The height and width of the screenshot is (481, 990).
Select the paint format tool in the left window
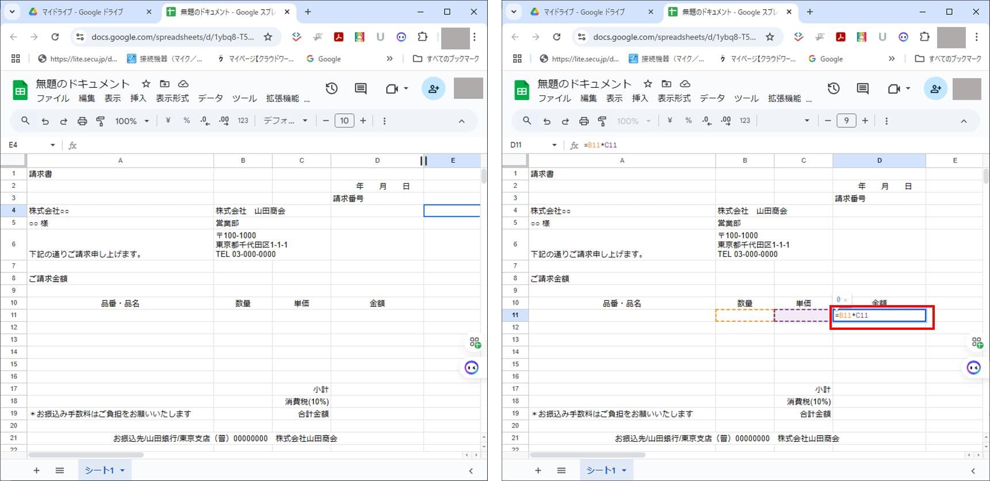[101, 121]
